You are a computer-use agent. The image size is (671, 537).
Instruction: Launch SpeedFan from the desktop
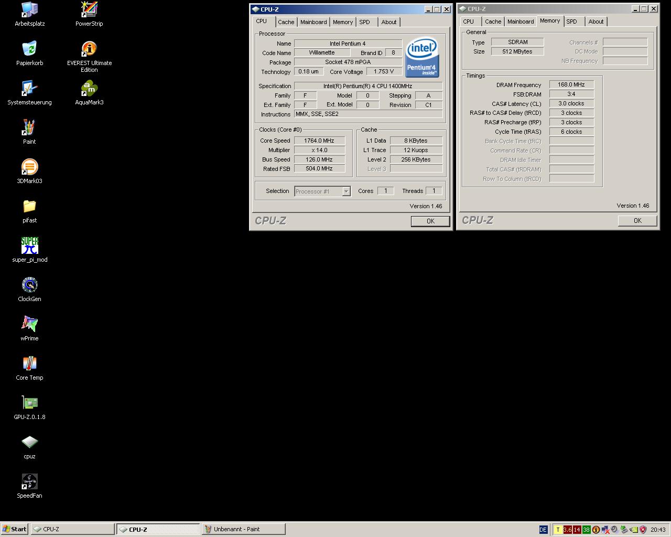[x=29, y=486]
